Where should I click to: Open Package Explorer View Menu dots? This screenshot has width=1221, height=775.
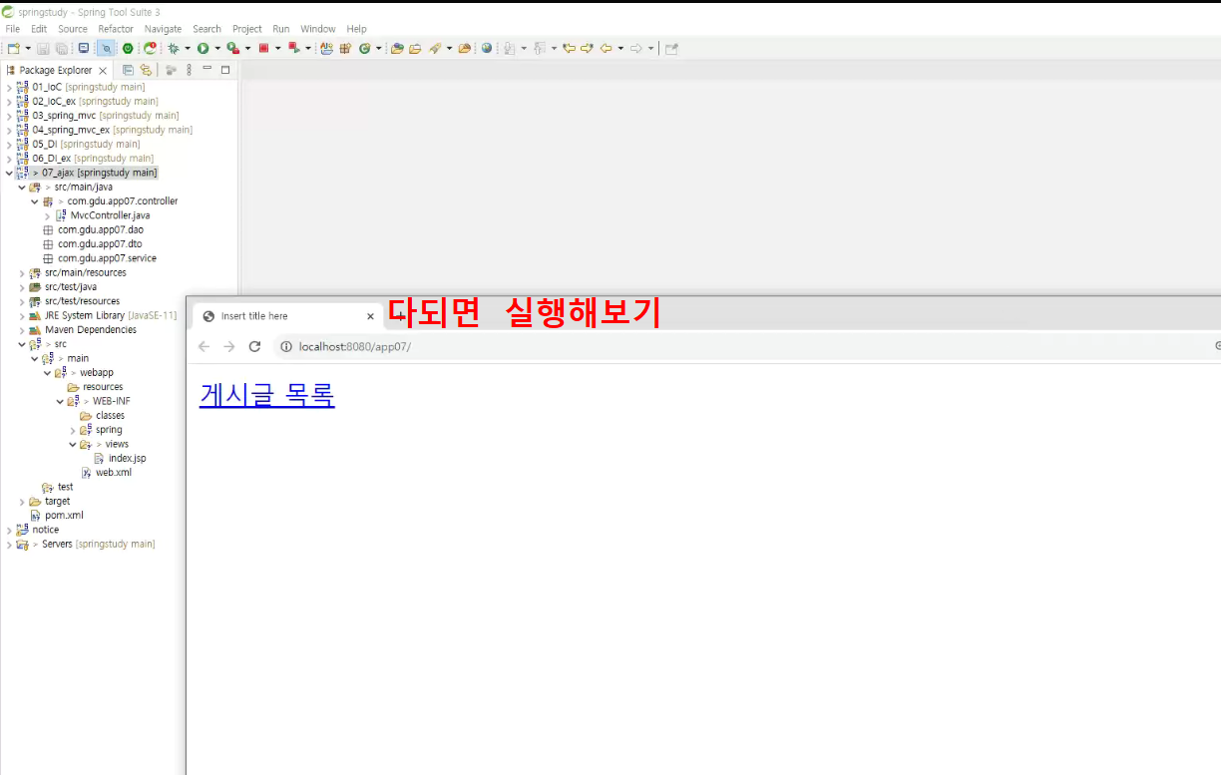189,70
